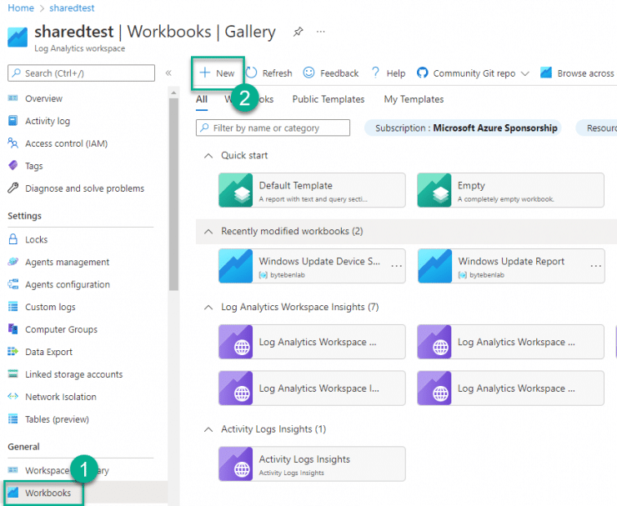Click the Help question mark icon

point(375,73)
